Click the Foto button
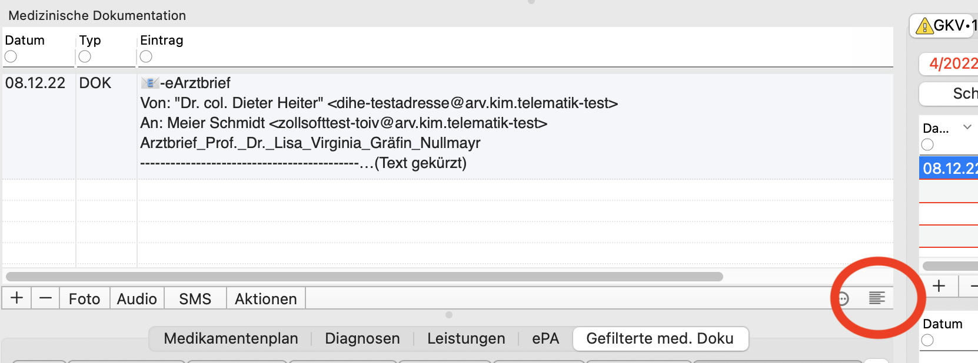This screenshot has width=978, height=363. coord(85,298)
